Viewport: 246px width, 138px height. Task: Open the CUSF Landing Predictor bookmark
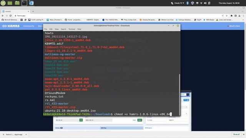tap(37, 20)
